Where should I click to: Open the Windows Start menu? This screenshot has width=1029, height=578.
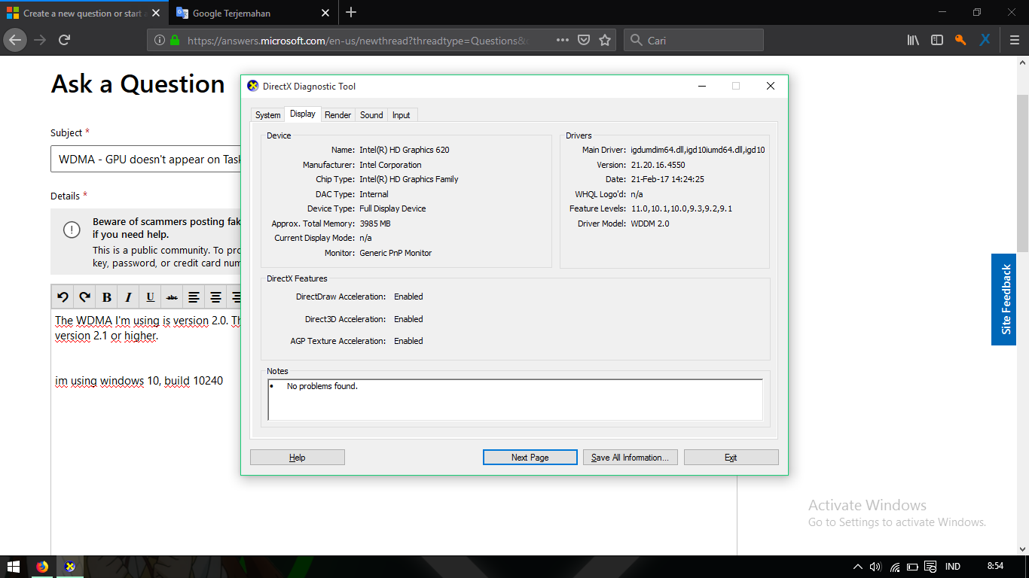click(x=14, y=567)
